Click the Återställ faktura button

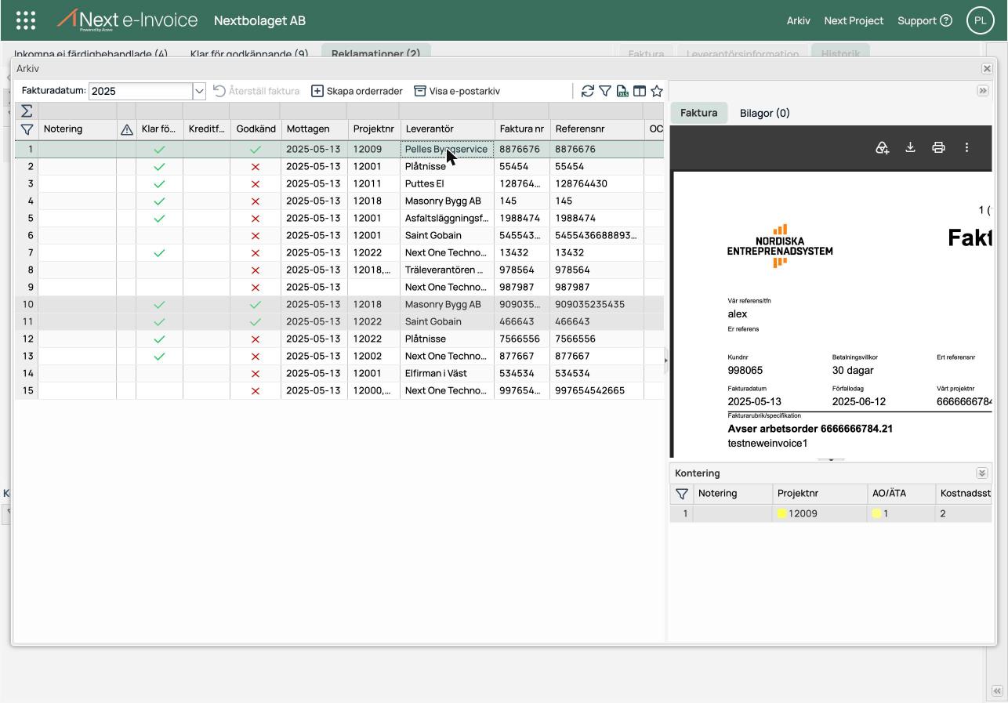pos(256,91)
